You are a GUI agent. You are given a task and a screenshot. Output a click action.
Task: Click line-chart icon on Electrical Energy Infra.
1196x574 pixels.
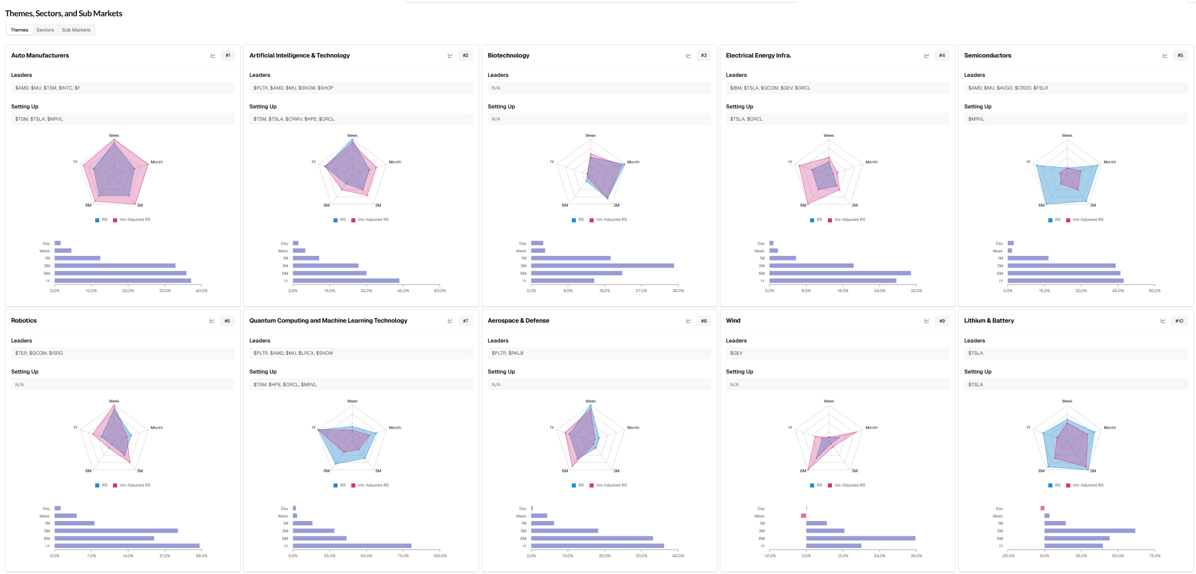(x=927, y=56)
